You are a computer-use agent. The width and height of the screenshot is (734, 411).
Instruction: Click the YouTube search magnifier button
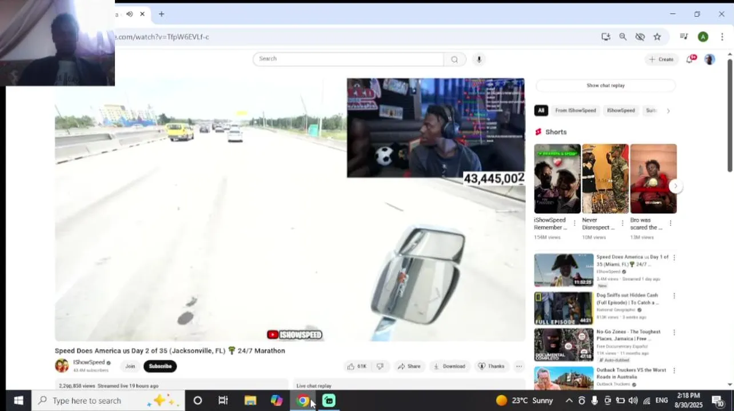454,59
